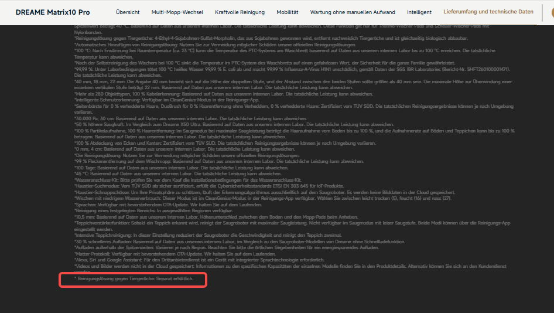554x313 pixels.
Task: Click the footnote starting '*Wasseranschluss-Kit'
Action: 187,180
